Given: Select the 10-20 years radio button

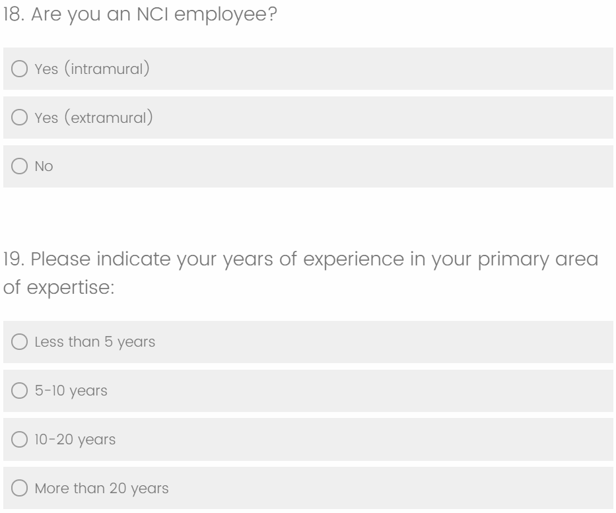Looking at the screenshot, I should (x=20, y=440).
